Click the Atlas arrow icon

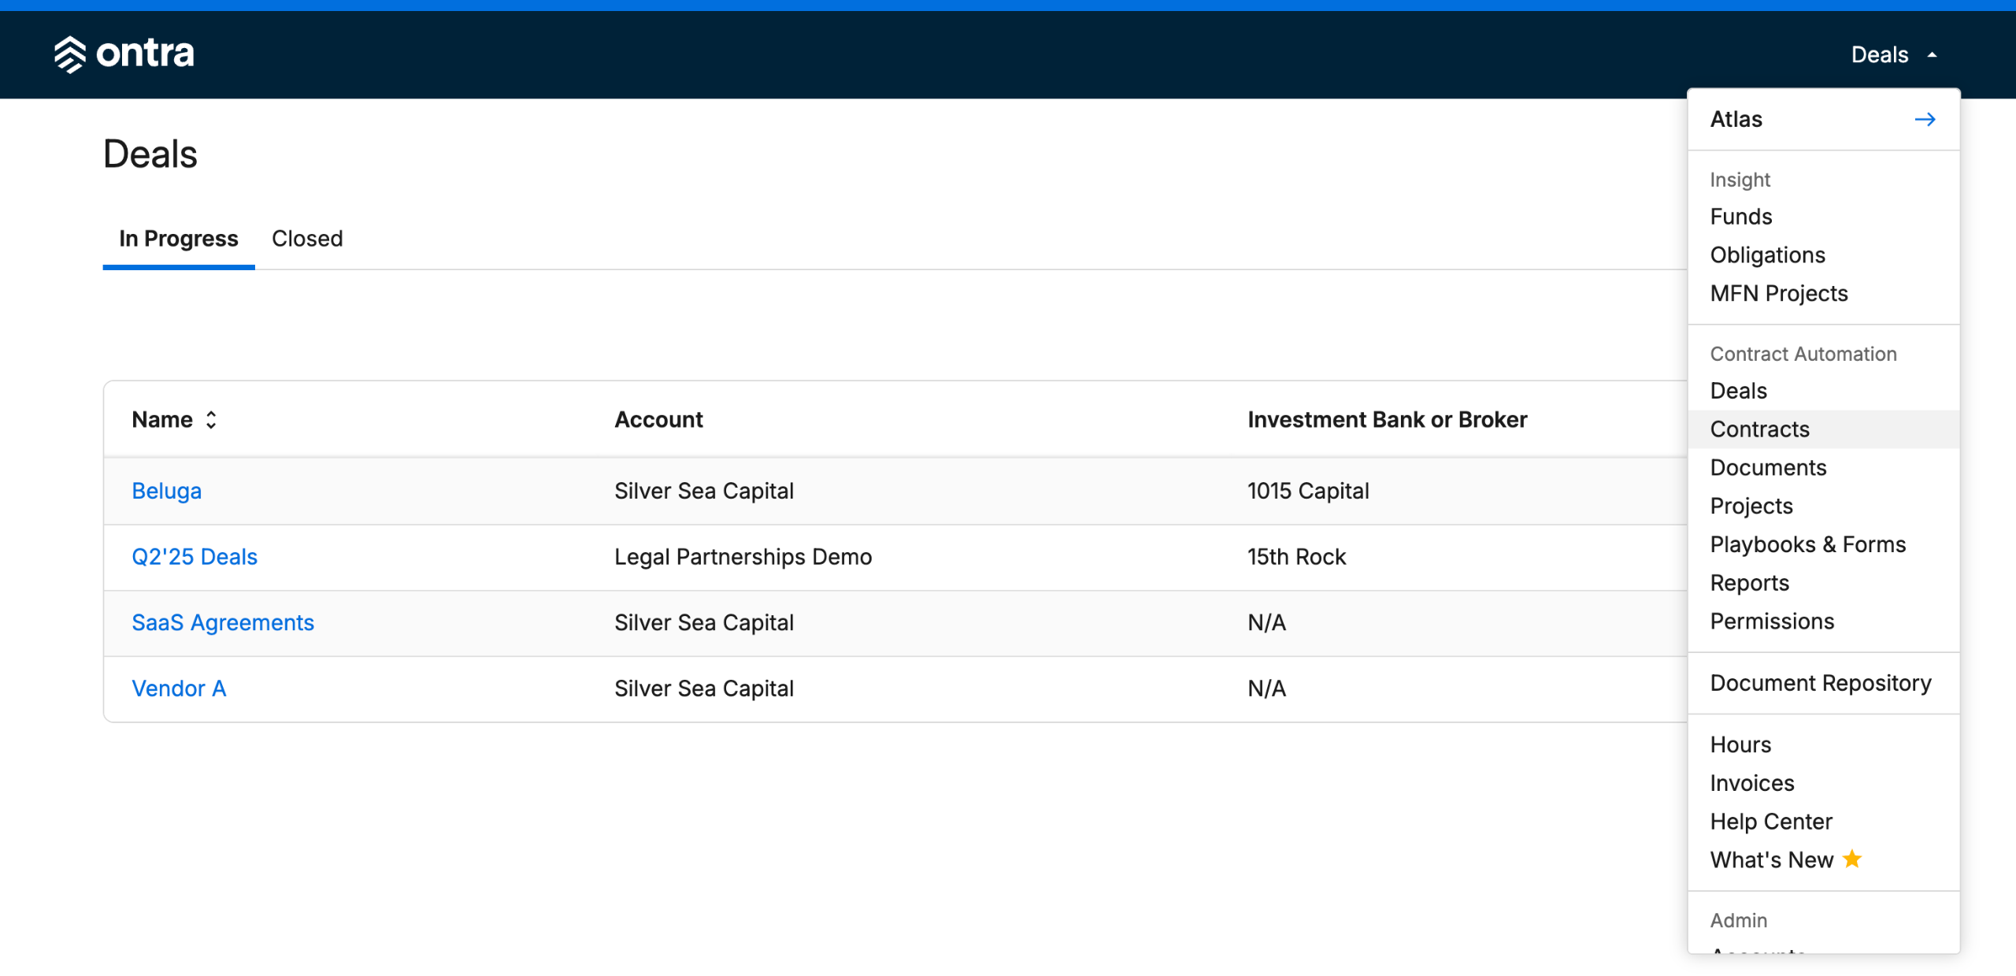[1925, 119]
